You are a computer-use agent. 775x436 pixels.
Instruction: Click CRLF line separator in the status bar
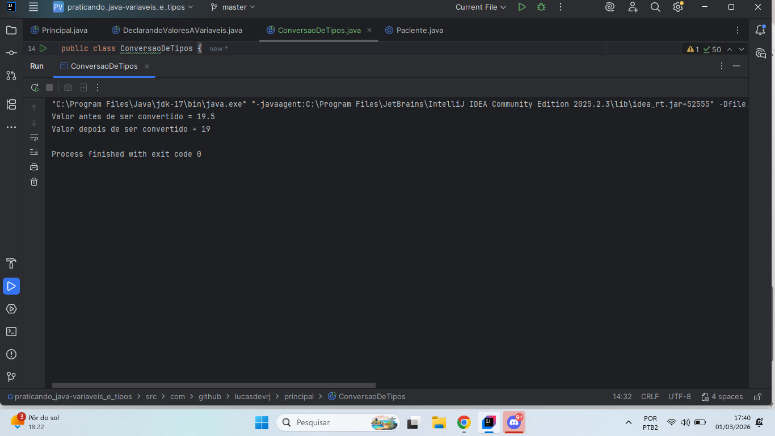click(x=650, y=396)
